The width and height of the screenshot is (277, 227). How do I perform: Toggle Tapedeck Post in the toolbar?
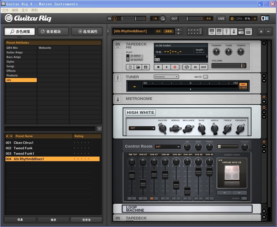click(219, 31)
